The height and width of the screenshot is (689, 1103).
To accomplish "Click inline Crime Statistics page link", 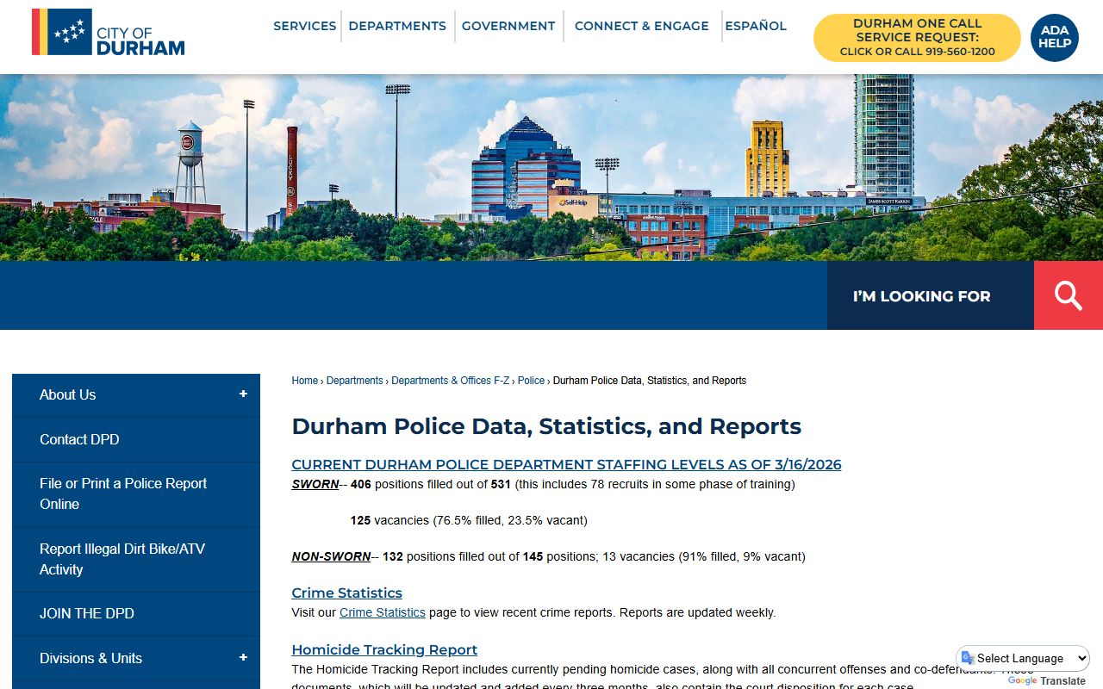I will [x=383, y=612].
